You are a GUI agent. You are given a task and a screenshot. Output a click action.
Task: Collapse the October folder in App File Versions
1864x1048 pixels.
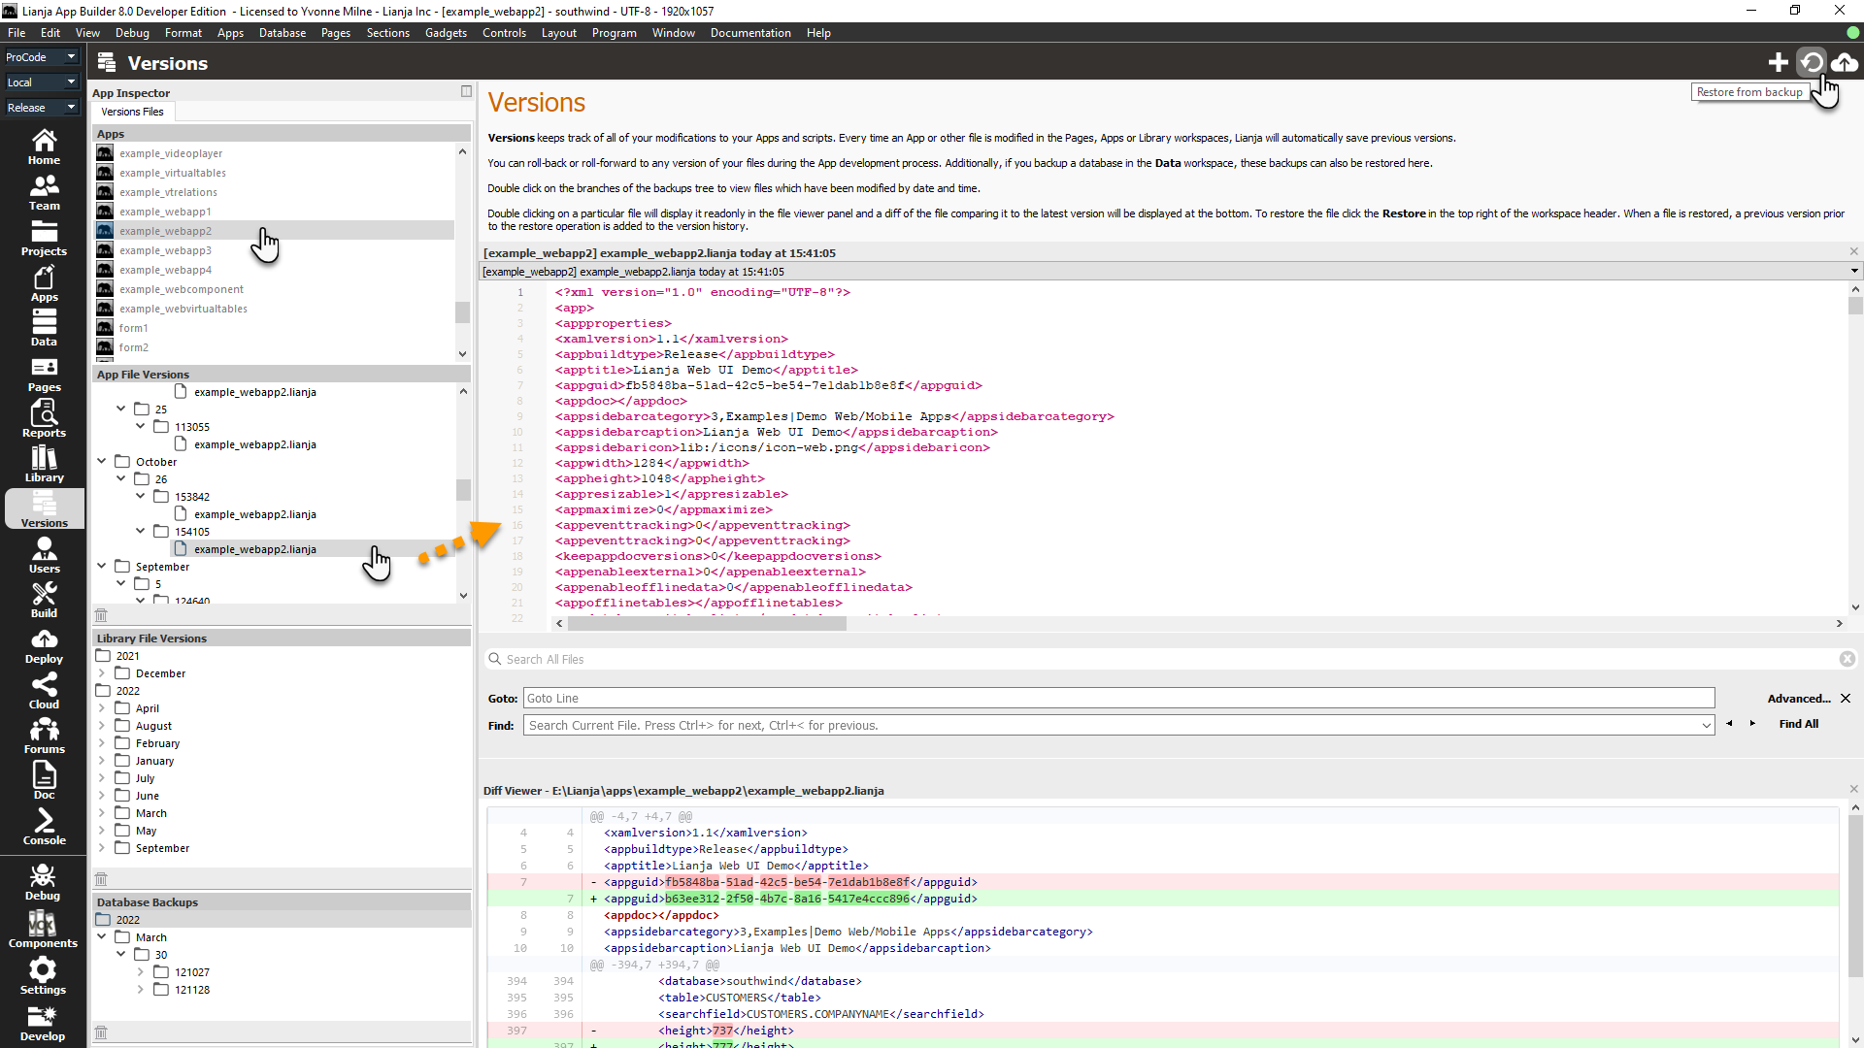coord(102,462)
